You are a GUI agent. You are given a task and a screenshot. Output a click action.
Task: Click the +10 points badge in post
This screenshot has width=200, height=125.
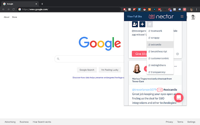(160, 90)
